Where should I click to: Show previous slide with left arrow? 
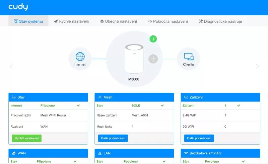click(11, 66)
